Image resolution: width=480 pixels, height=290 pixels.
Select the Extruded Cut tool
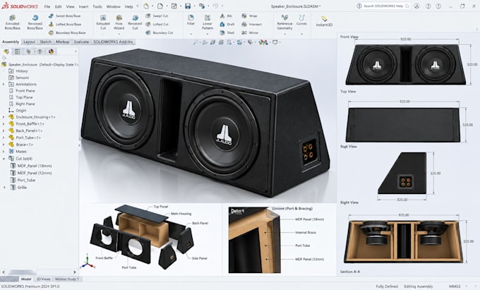[x=103, y=22]
